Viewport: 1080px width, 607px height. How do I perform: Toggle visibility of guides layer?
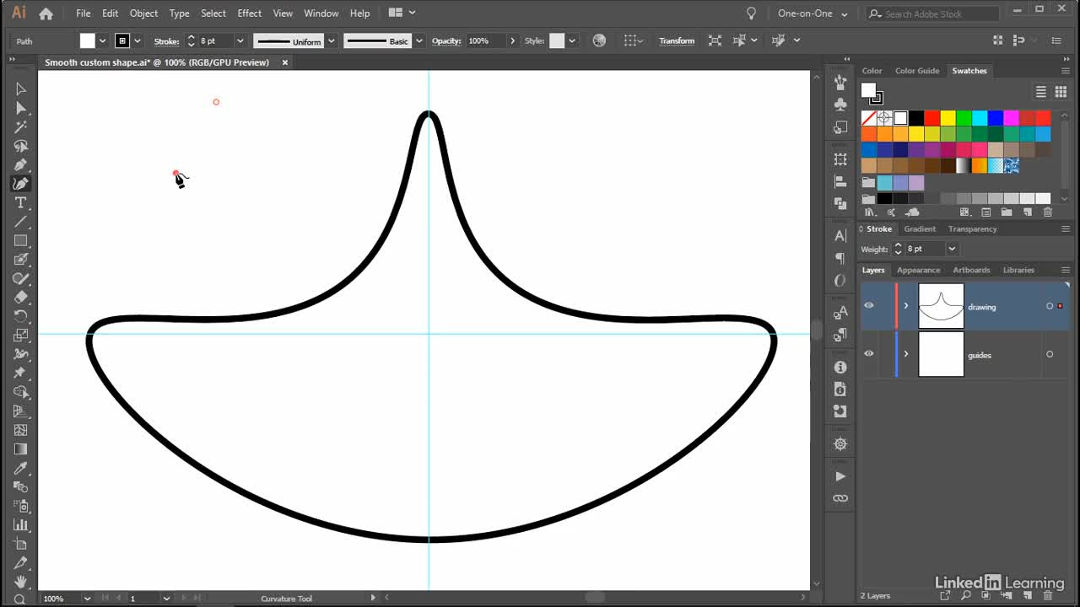point(869,354)
